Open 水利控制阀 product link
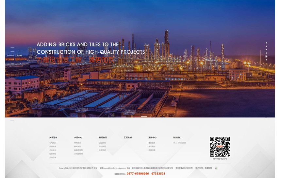Viewport: 281px width, 178px height. pos(78,154)
